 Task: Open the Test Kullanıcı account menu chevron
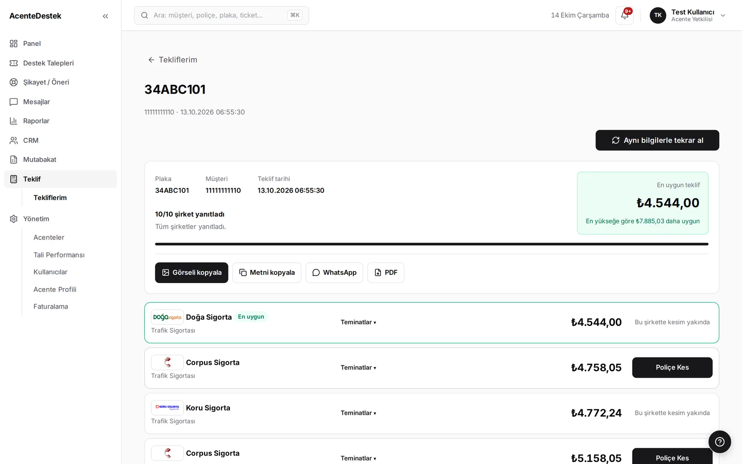click(723, 16)
